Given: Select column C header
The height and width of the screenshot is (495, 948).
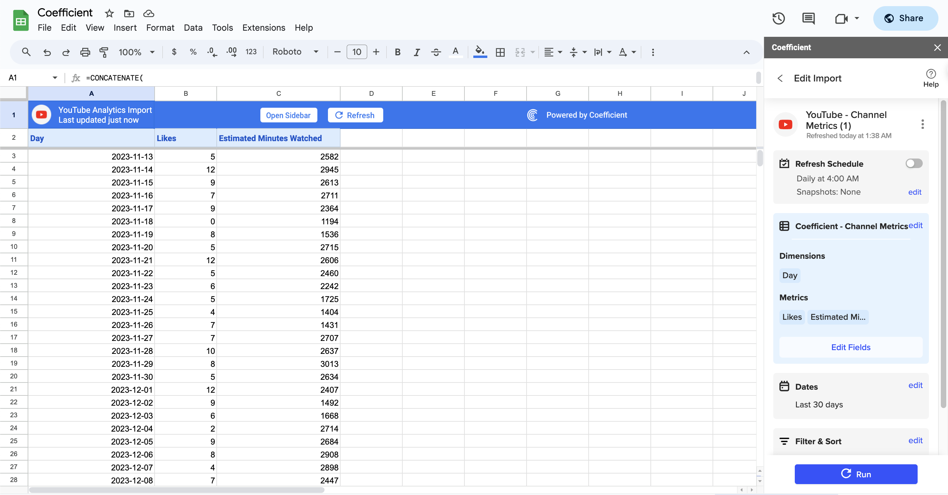Looking at the screenshot, I should pos(278,93).
